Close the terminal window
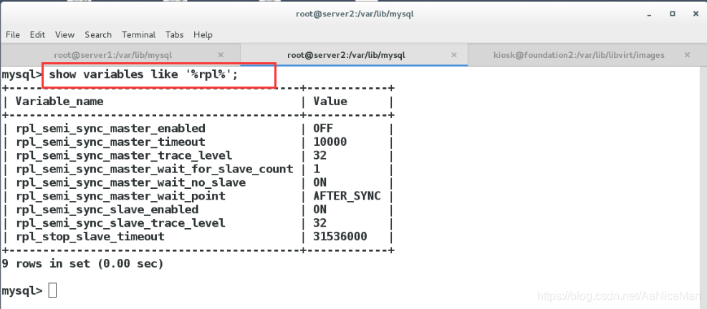Screen dimensions: 707x309 coord(696,14)
